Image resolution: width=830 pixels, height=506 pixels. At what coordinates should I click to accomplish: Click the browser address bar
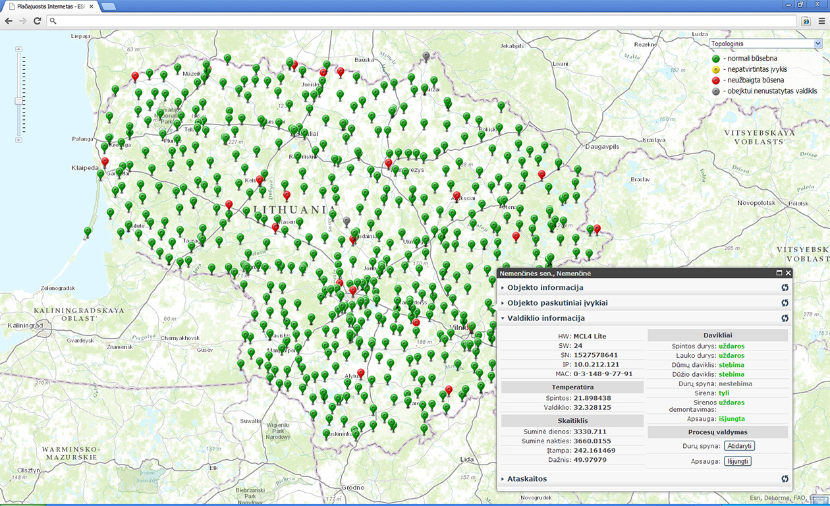(422, 21)
